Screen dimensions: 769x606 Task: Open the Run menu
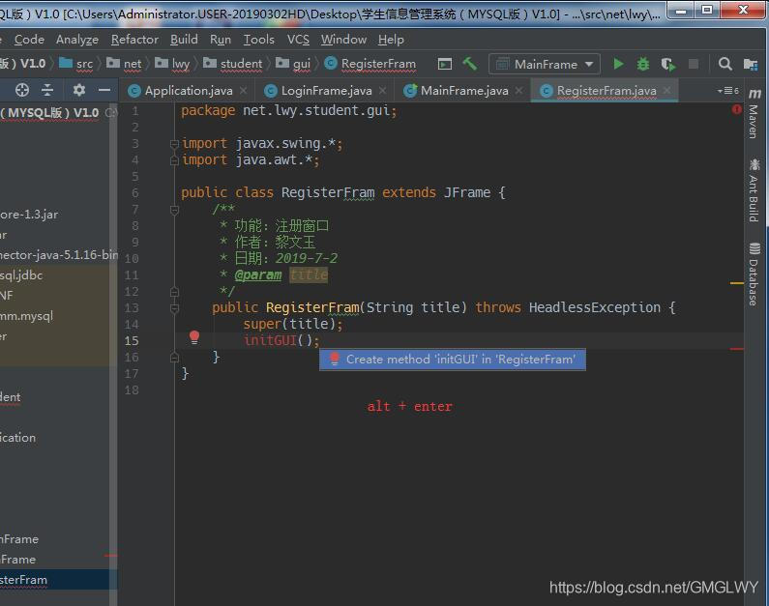tap(221, 40)
